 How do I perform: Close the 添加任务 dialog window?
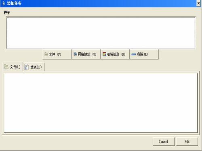(198, 3)
